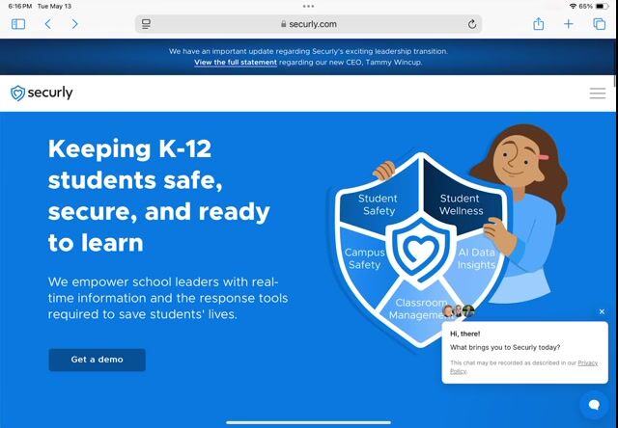Open the page settings reader icon
The width and height of the screenshot is (618, 428).
pyautogui.click(x=146, y=24)
